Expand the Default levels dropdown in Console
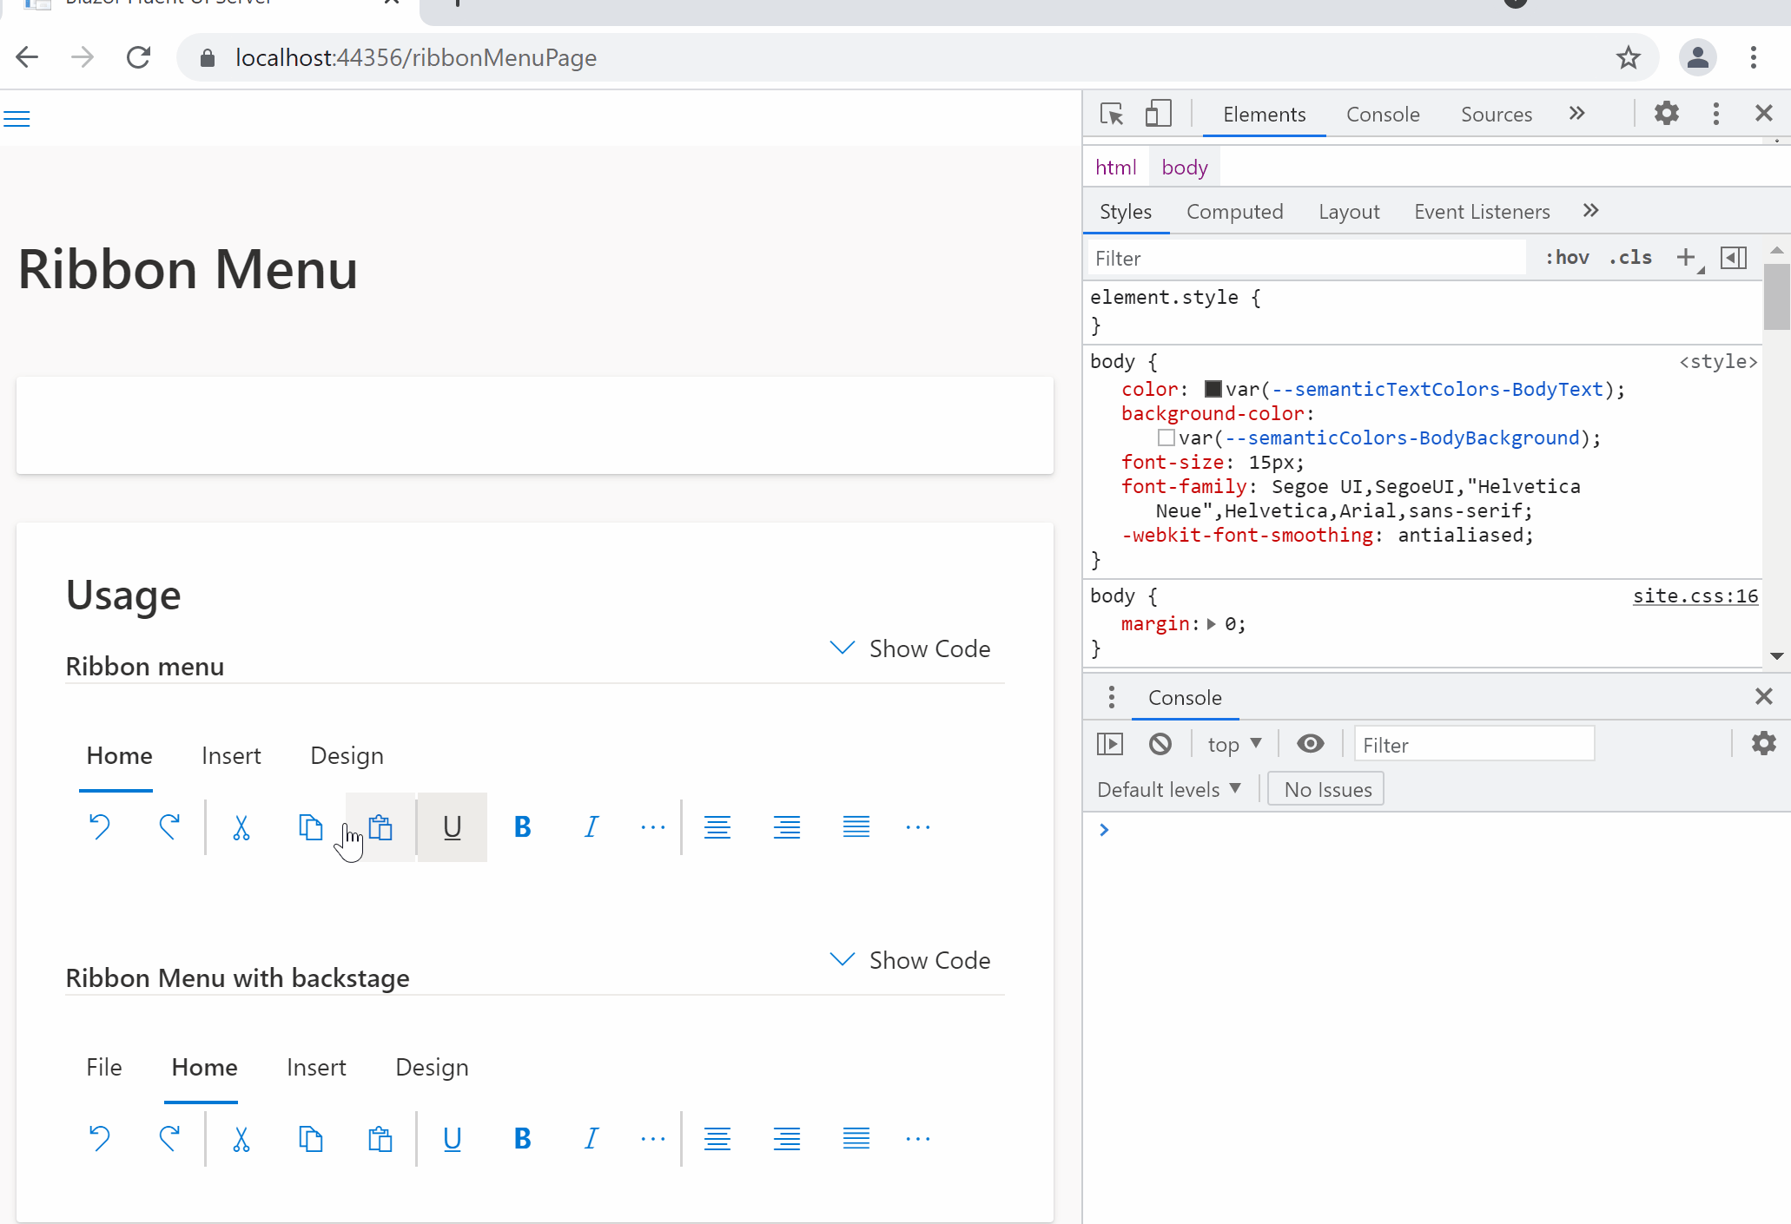 1168,788
